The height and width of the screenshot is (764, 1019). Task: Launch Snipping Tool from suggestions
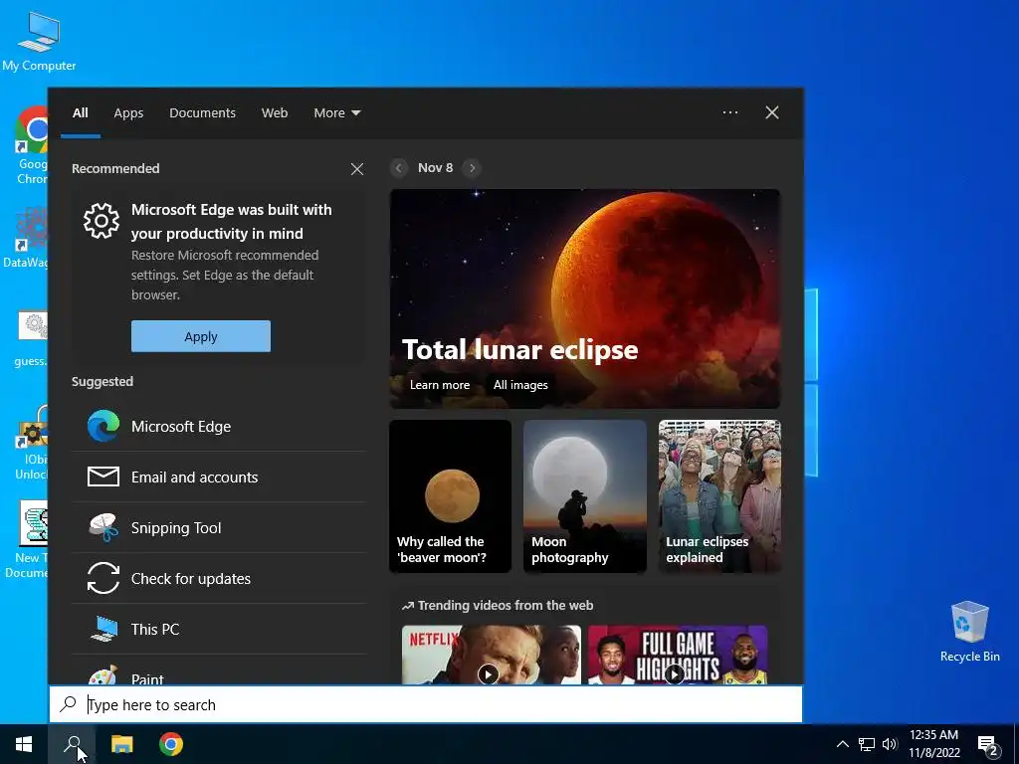[x=219, y=527]
